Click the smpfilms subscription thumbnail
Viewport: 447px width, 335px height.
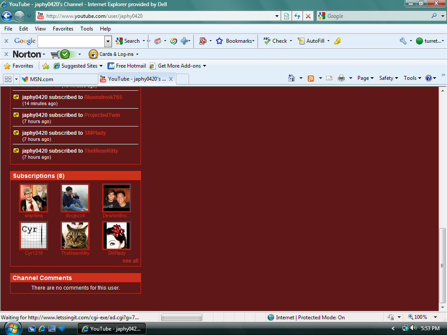click(x=34, y=198)
